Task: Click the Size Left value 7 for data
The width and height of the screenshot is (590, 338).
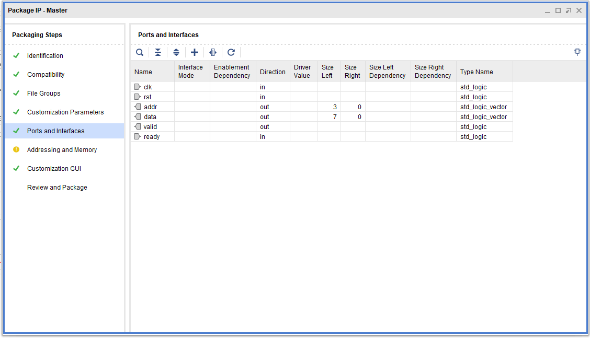Action: (335, 117)
